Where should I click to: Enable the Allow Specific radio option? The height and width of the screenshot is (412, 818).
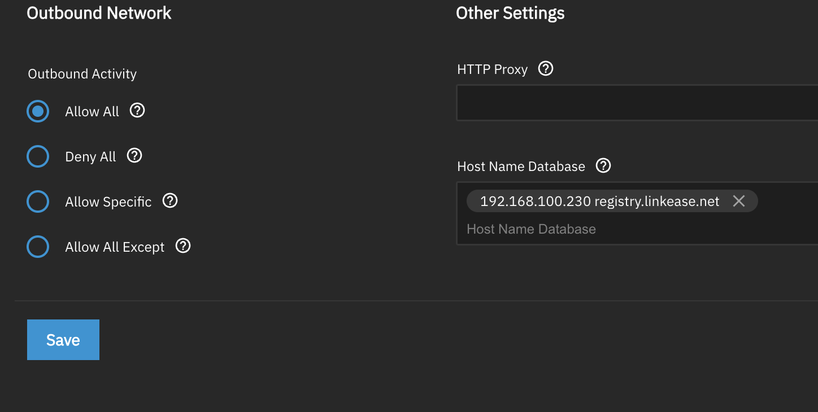[38, 201]
